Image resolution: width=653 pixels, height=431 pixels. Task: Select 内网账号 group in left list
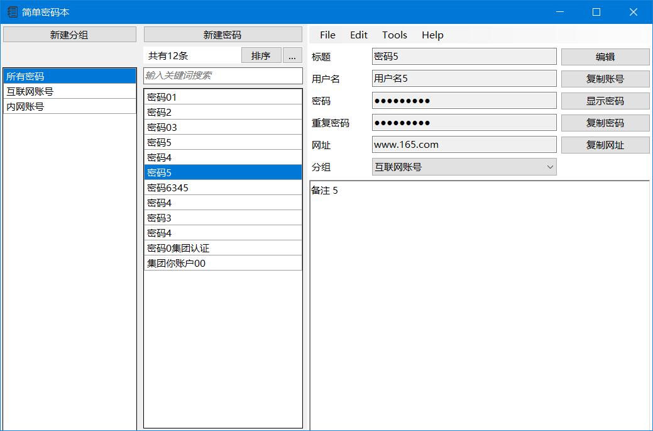(x=69, y=106)
